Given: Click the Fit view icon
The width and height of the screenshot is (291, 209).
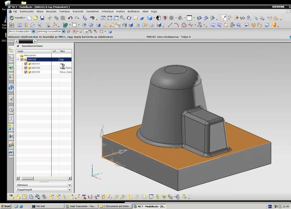Looking at the screenshot, I should (103, 18).
